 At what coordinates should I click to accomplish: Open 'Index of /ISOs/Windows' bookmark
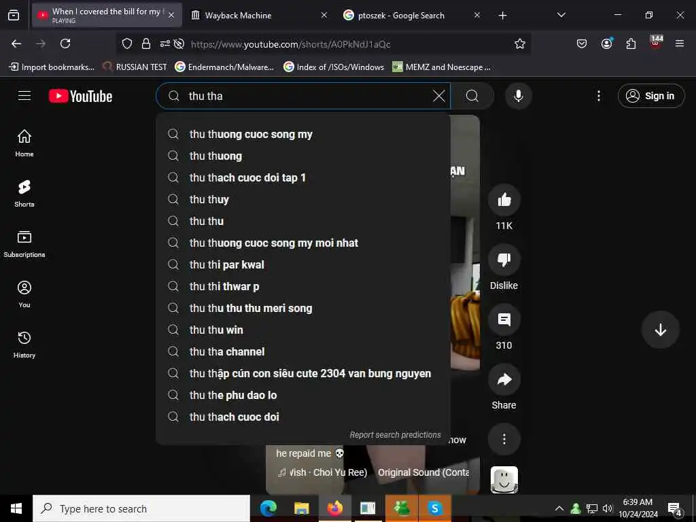click(334, 67)
